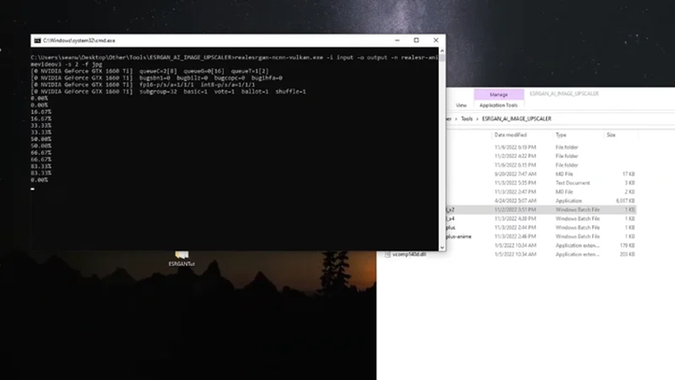Click the 9/20/2022 7:47 AM date cell

516,174
